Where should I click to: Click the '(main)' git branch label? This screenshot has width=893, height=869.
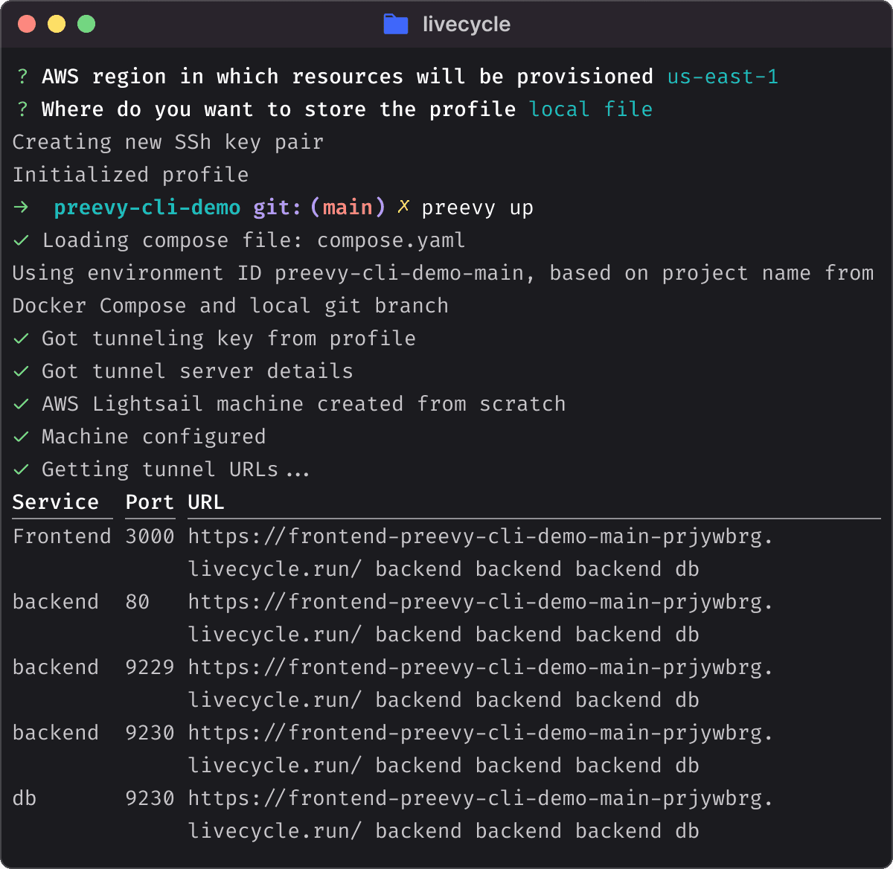click(348, 208)
